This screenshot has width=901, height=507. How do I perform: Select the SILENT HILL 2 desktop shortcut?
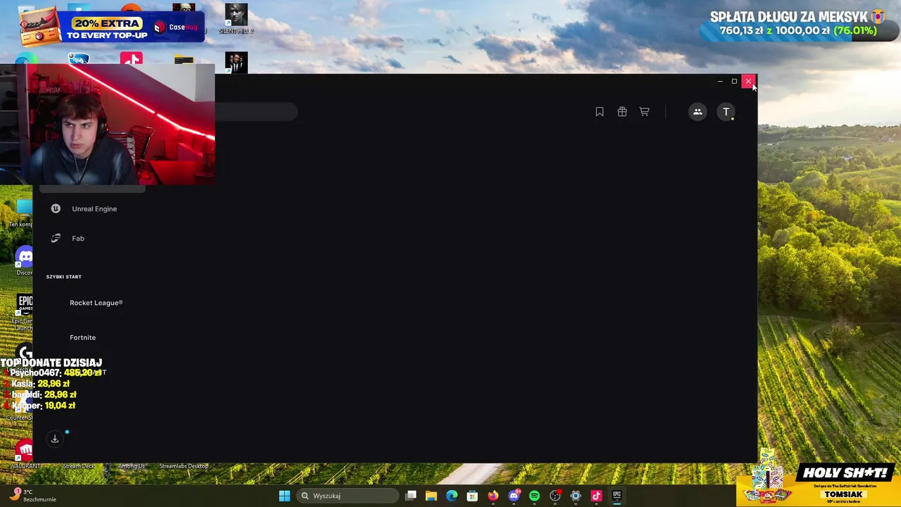[237, 19]
